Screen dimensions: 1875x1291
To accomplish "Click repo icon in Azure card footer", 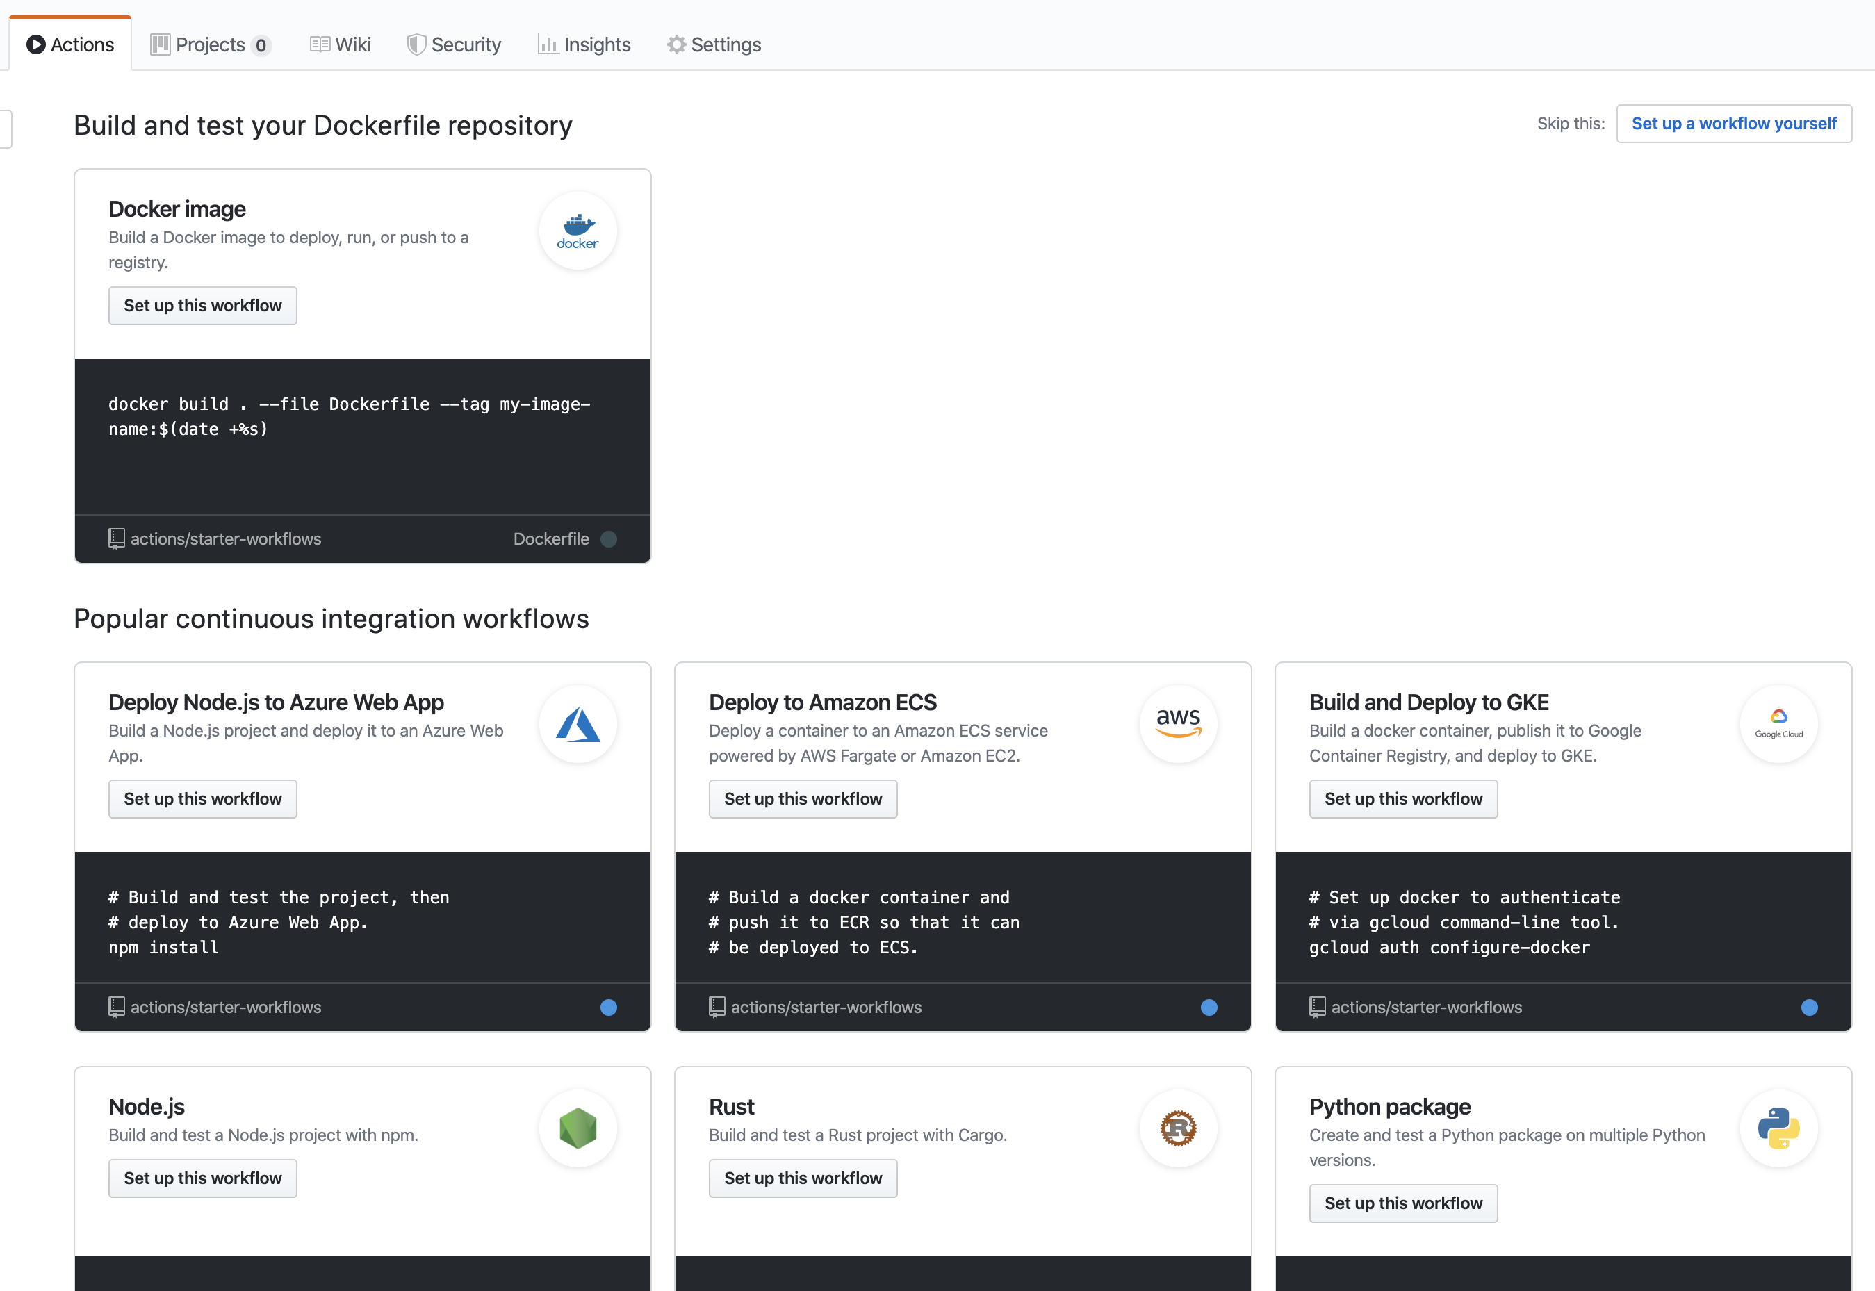I will tap(117, 1008).
